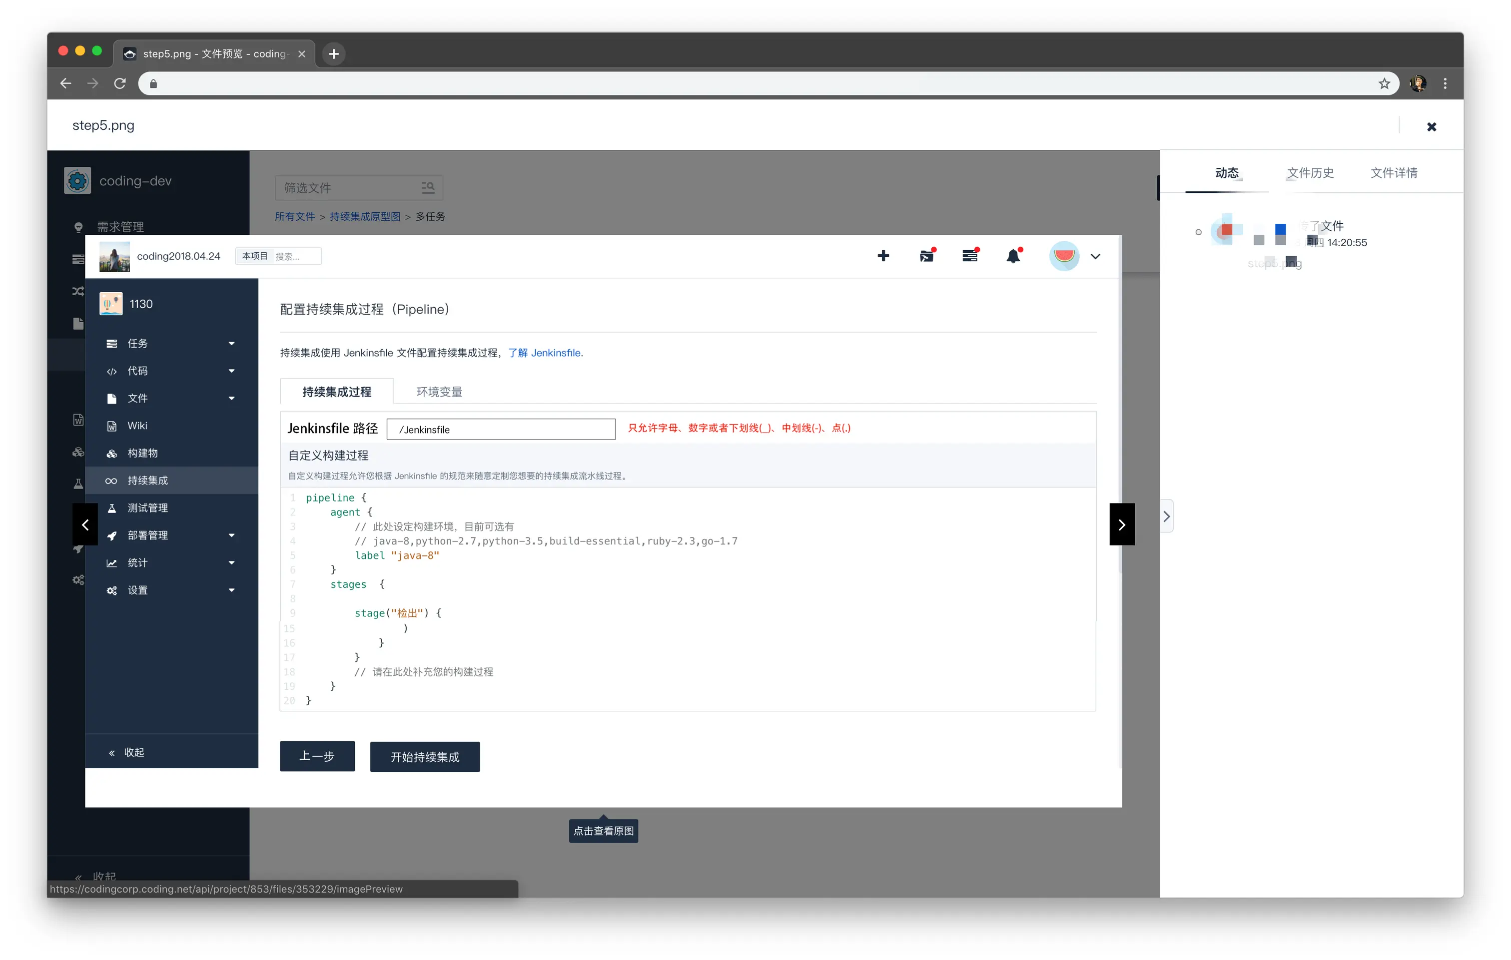This screenshot has height=960, width=1511.
Task: Go to next image with right arrow
Action: (x=1121, y=524)
